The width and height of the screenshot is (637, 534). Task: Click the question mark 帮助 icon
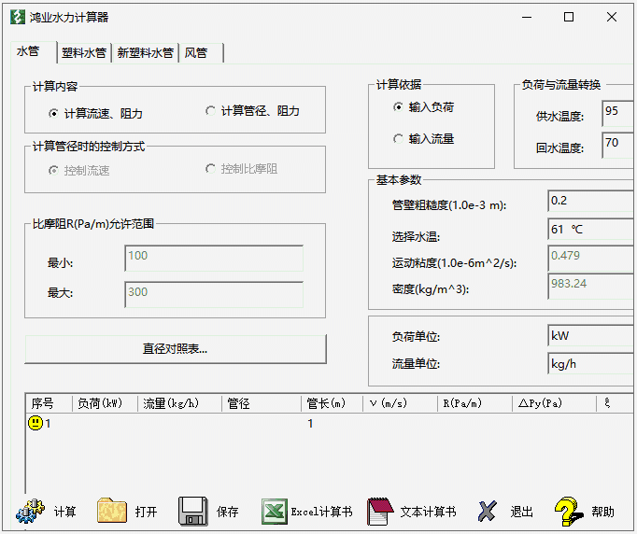(569, 511)
